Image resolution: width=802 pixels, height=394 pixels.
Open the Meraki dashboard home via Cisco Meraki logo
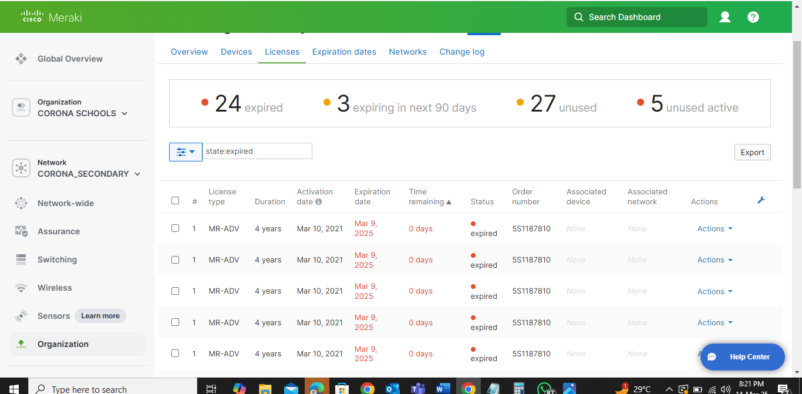click(50, 16)
